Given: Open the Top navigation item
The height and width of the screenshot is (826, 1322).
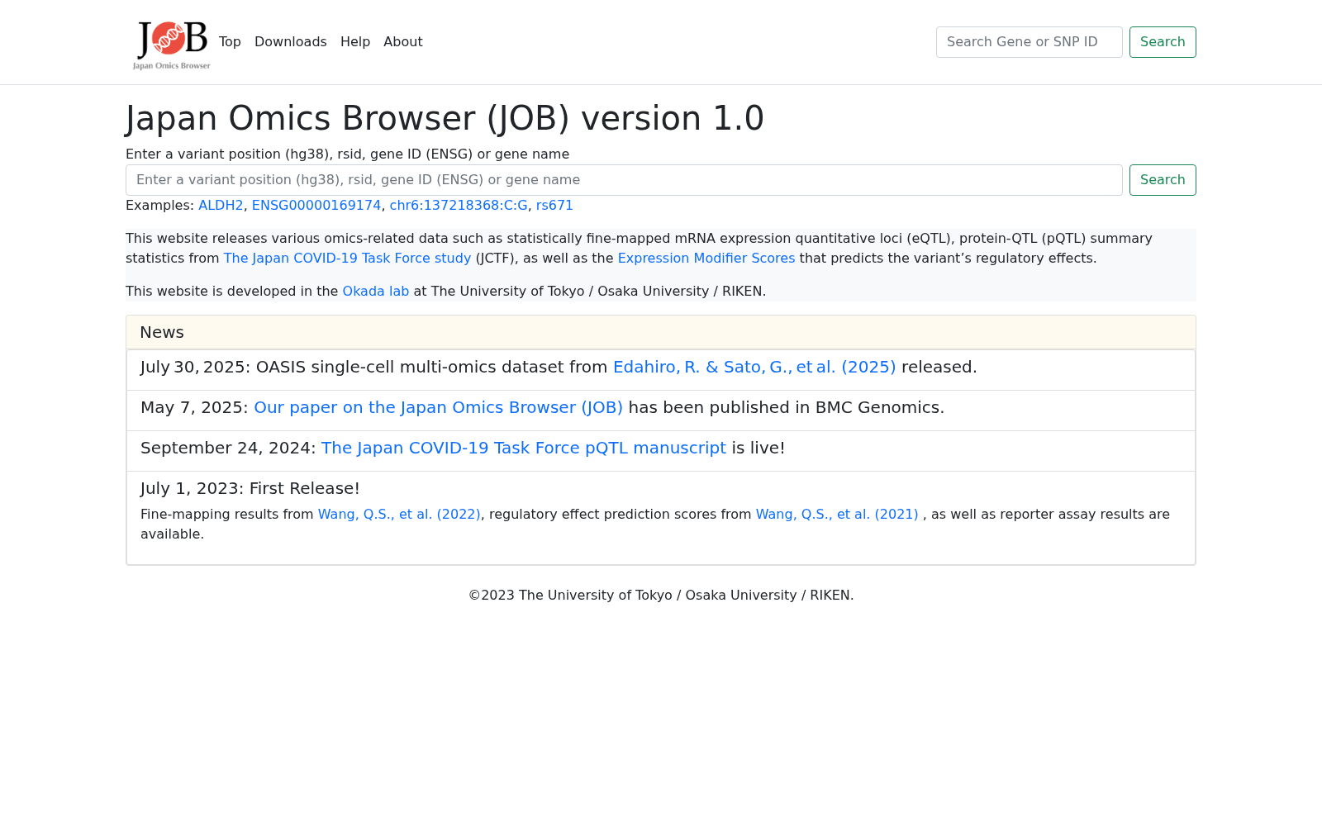Looking at the screenshot, I should (x=230, y=42).
